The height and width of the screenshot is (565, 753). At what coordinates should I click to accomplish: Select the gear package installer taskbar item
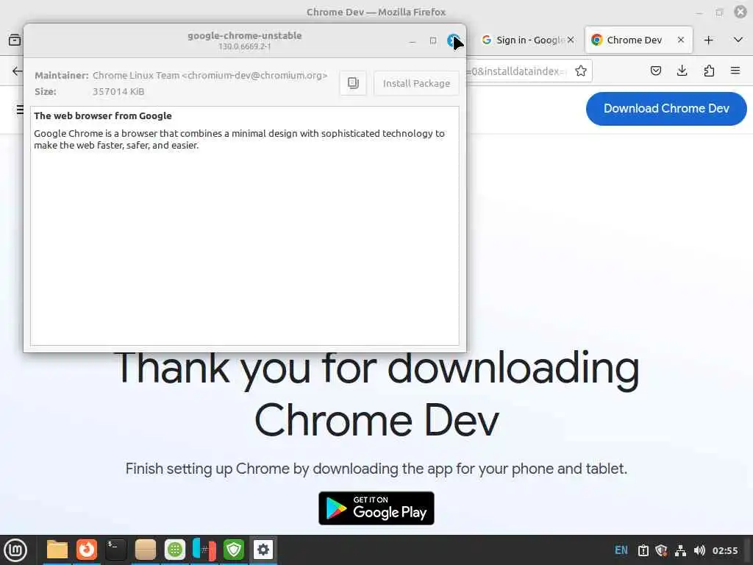(263, 550)
